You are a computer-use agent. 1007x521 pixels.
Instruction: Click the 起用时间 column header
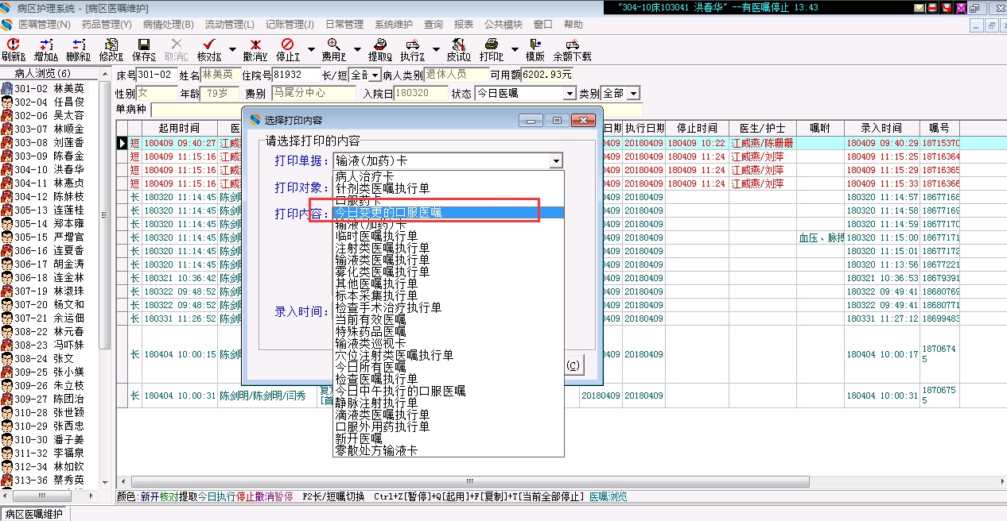(179, 128)
